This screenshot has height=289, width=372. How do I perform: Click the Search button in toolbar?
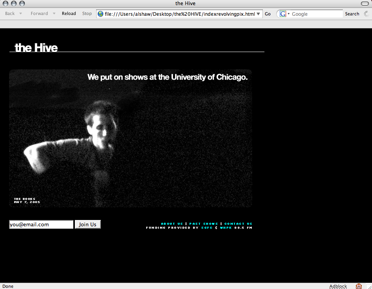[x=352, y=14]
